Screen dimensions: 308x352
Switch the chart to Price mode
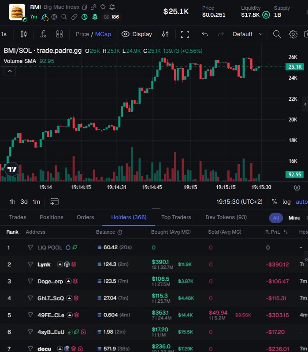click(82, 34)
